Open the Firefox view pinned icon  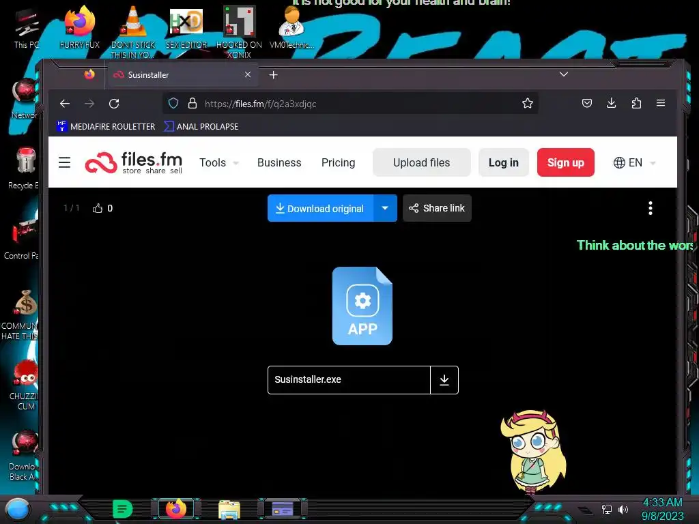coord(89,74)
